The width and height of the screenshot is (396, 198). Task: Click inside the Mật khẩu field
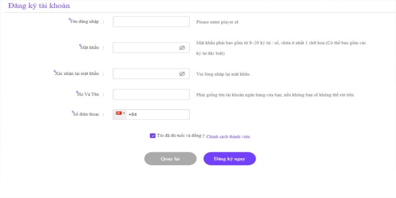point(146,48)
